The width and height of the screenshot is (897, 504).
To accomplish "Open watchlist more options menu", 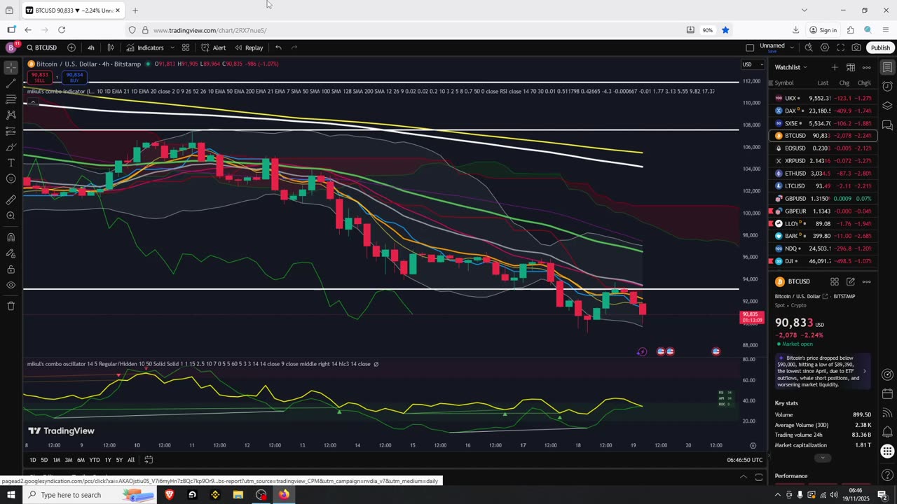I will [867, 67].
